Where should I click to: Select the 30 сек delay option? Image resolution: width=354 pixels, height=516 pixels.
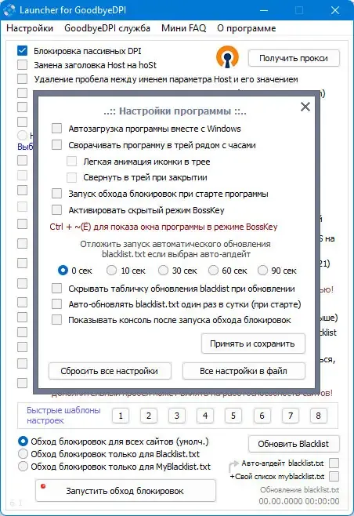(163, 271)
